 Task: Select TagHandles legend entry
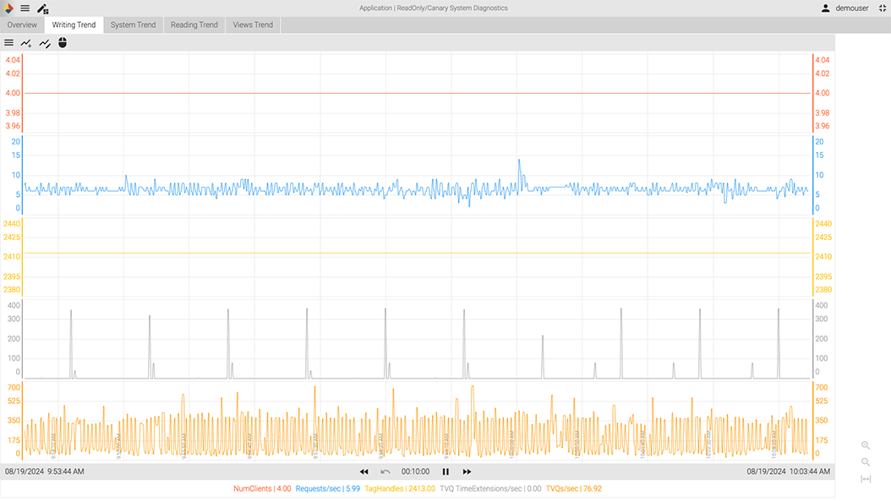(x=400, y=489)
